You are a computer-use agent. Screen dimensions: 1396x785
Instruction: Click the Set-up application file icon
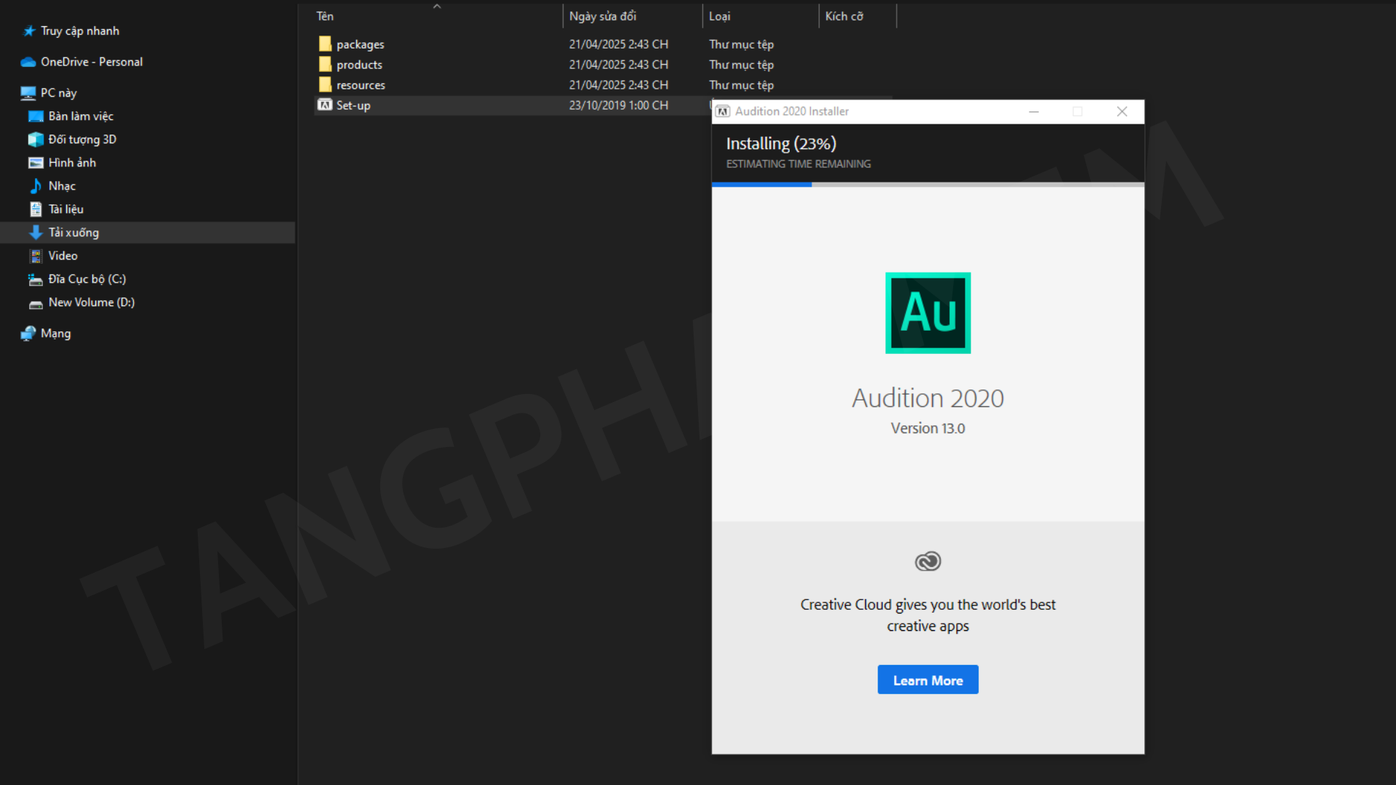[325, 105]
